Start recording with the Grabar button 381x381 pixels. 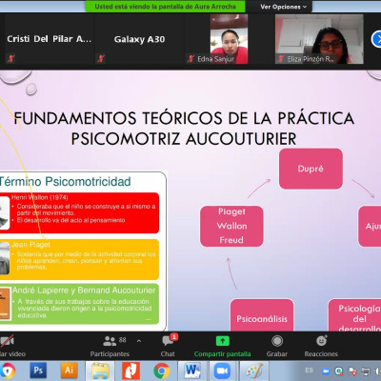[277, 346]
